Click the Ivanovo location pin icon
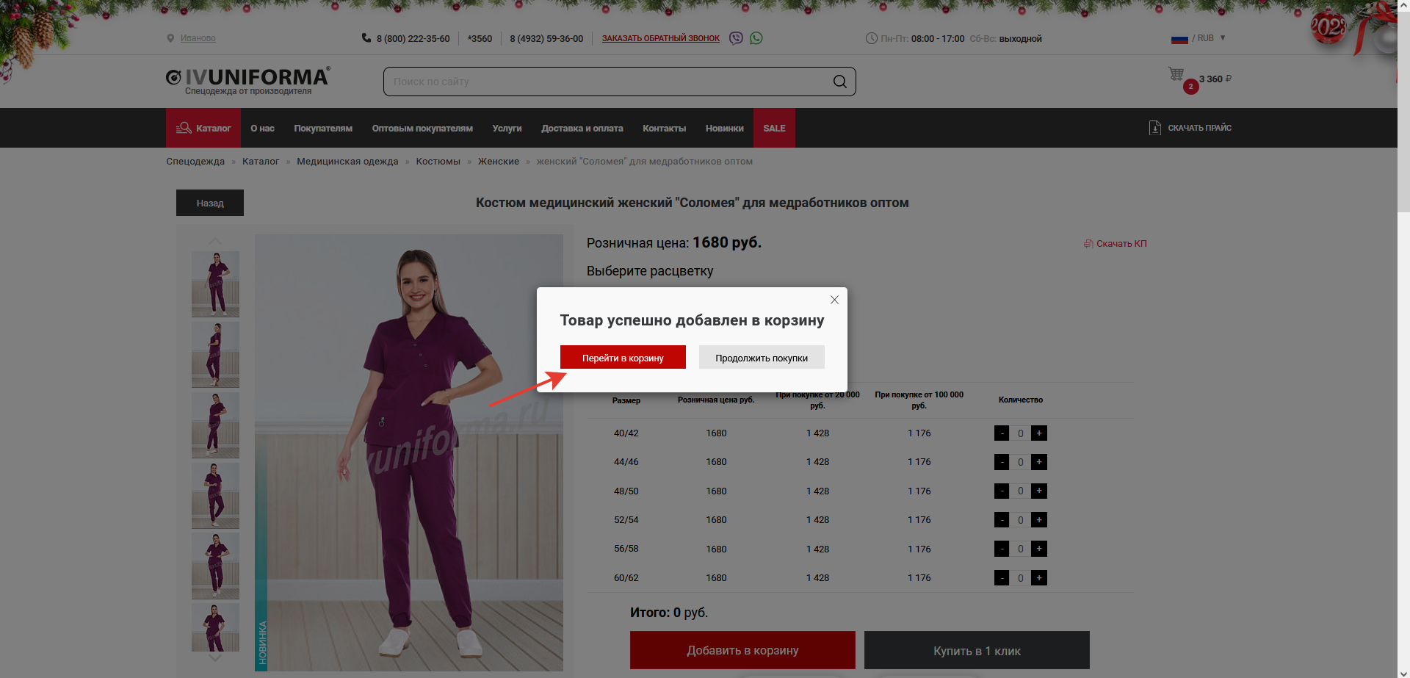This screenshot has width=1410, height=678. 170,38
